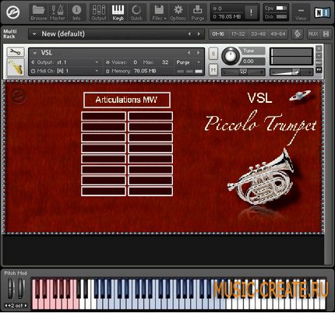Screen dimensions: 335x313
Task: Toggle the minimized rack view icon
Action: 326,34
